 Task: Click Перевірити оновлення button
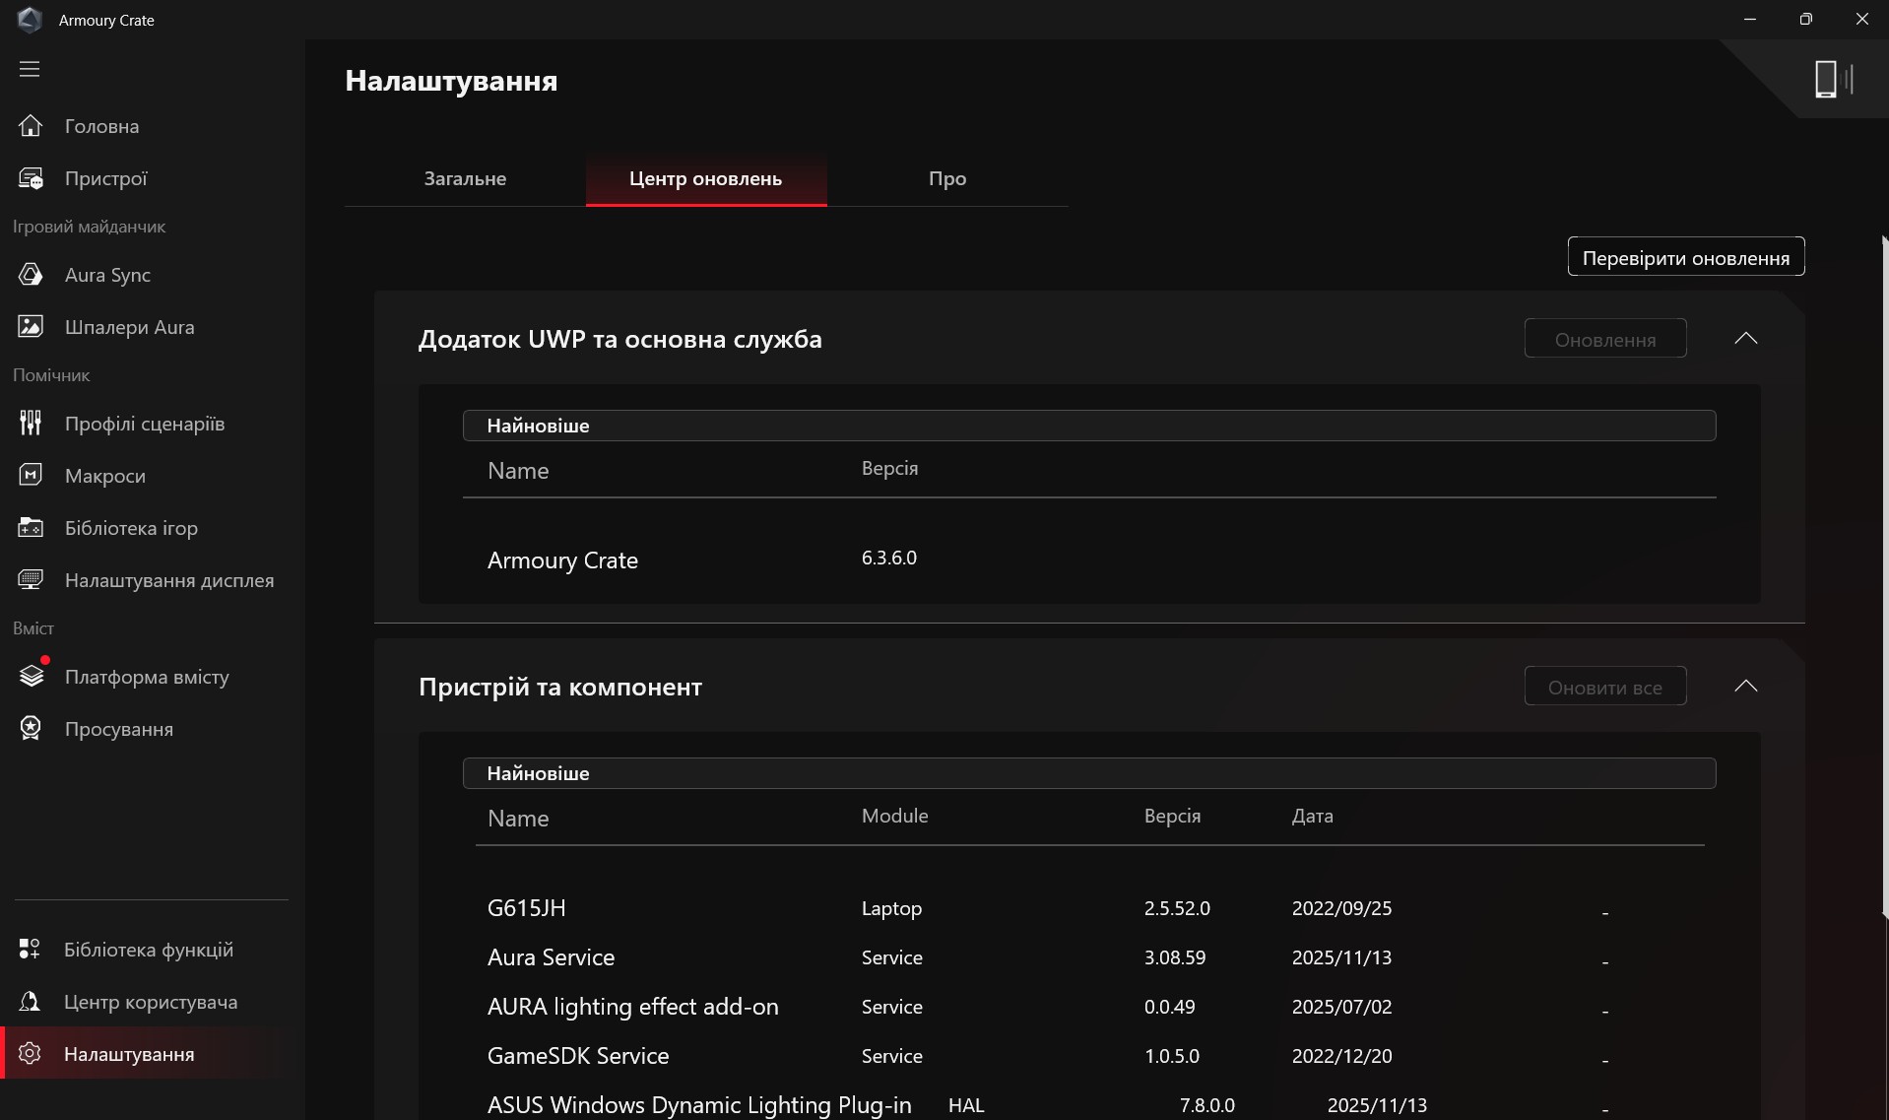pyautogui.click(x=1685, y=257)
